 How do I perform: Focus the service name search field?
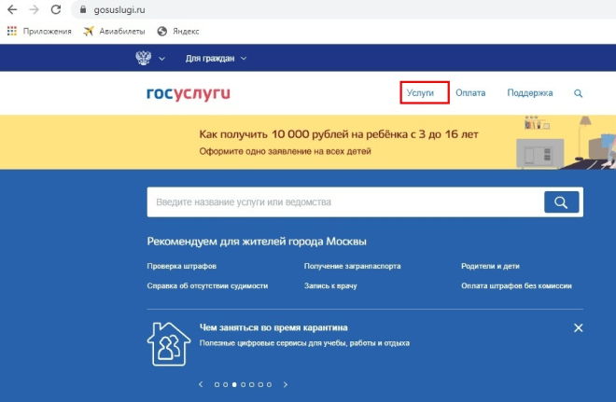345,202
